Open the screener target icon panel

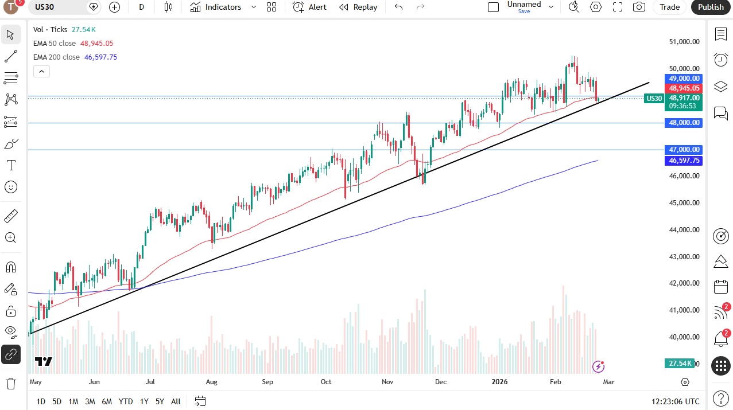(721, 236)
